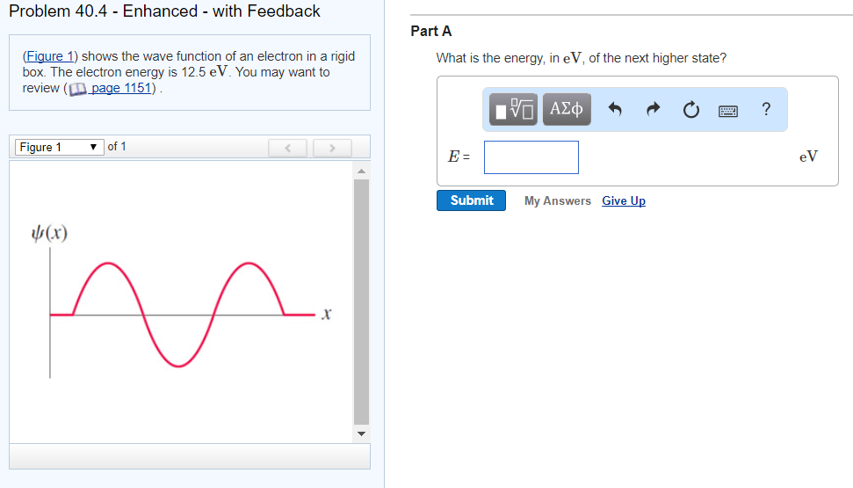Image resolution: width=853 pixels, height=488 pixels.
Task: Click the E answer input field
Action: point(531,157)
